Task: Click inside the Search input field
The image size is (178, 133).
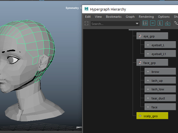Action: point(113,24)
